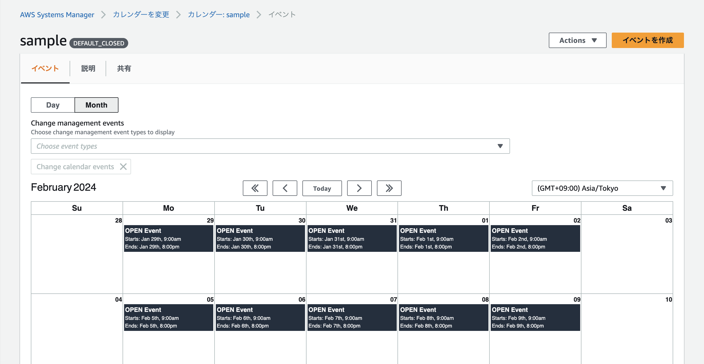Viewport: 704px width, 364px height.
Task: Jump forward with the double-right arrow button
Action: tap(389, 188)
